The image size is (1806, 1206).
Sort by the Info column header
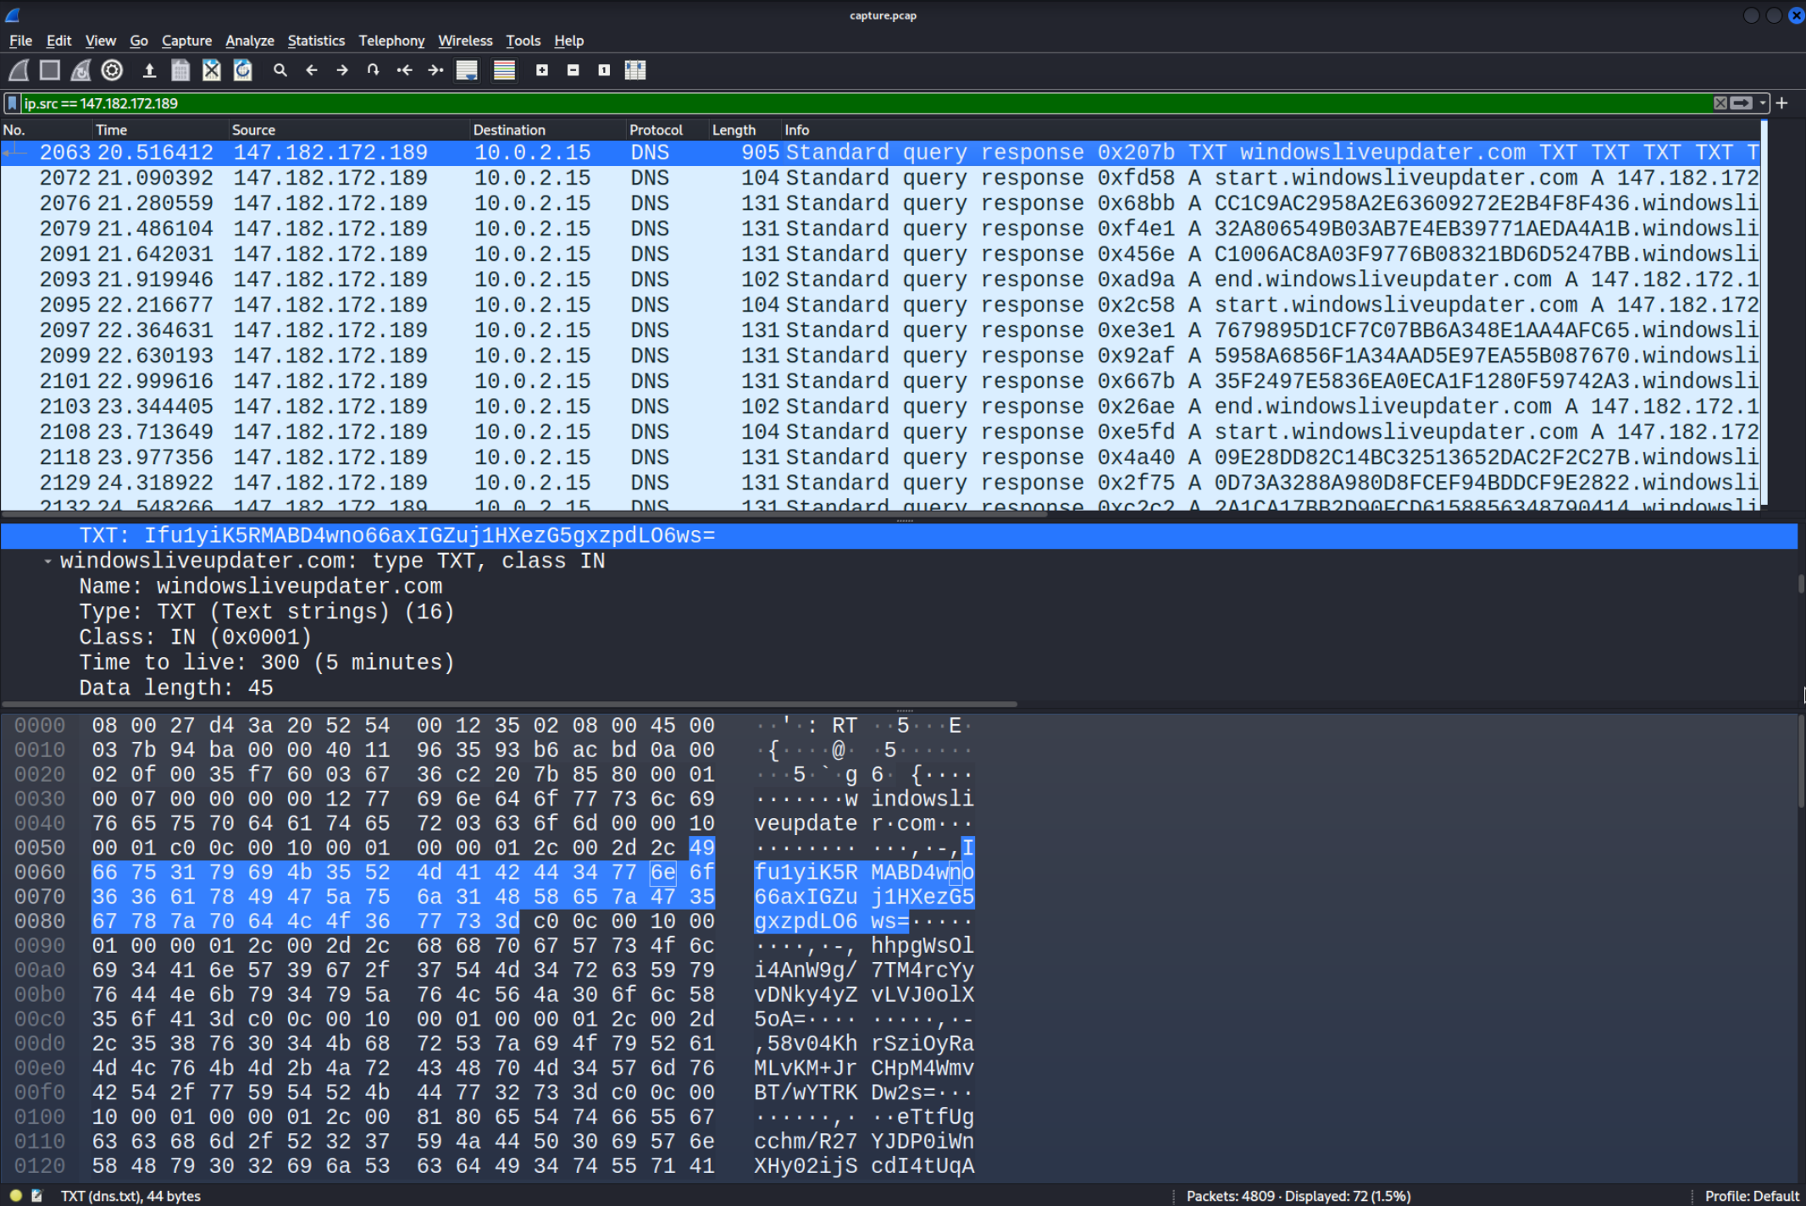pyautogui.click(x=1271, y=130)
